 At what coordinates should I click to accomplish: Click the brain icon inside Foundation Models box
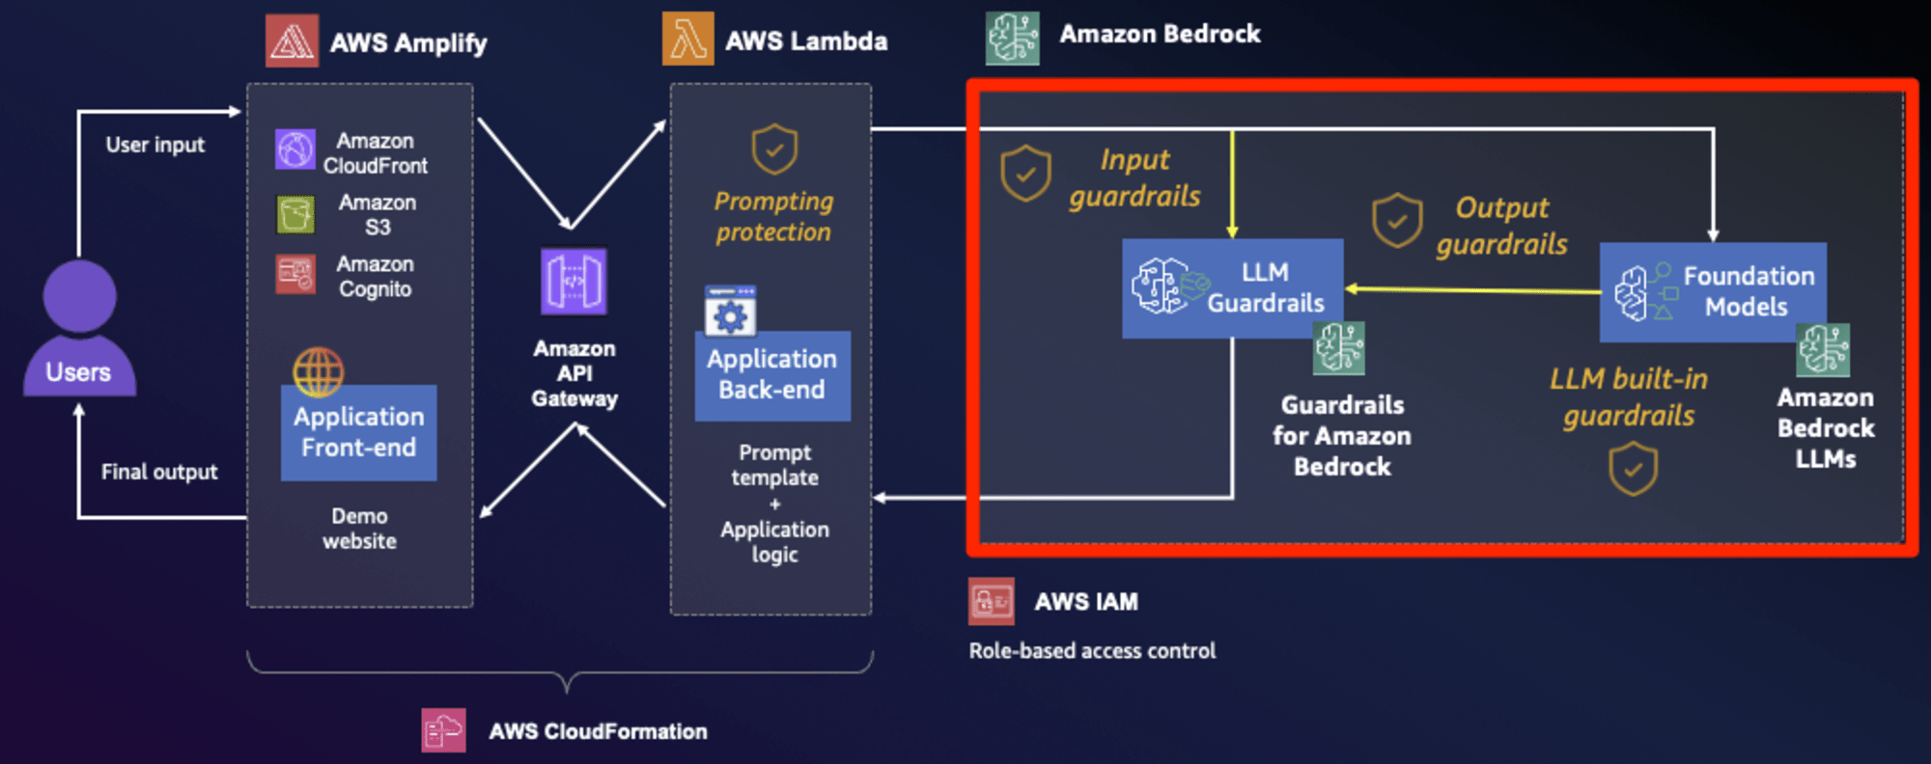click(1644, 292)
